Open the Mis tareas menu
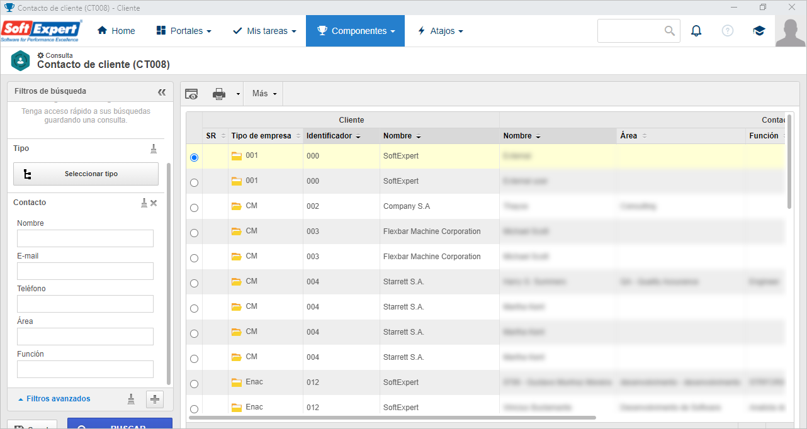The image size is (807, 429). (x=264, y=31)
